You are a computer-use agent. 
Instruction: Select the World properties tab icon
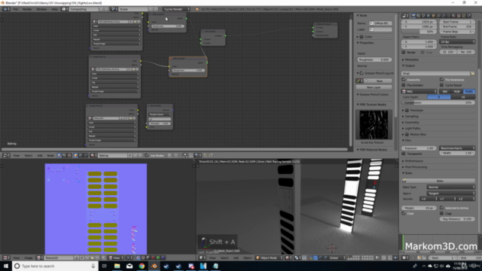tap(429, 16)
